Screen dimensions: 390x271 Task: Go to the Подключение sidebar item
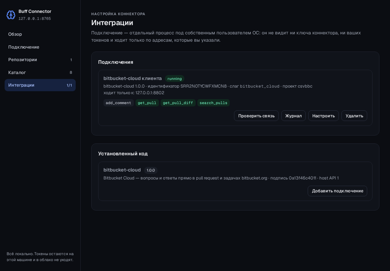coord(40,47)
